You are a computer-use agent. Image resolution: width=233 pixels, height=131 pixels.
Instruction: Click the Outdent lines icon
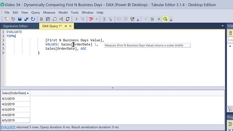(x=83, y=19)
